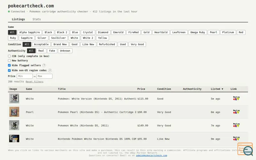Filter condition by Acceptable
This screenshot has height=160, width=256.
tap(41, 44)
